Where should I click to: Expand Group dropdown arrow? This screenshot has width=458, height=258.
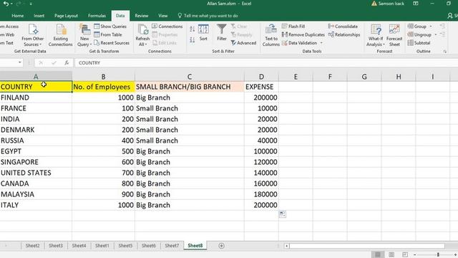click(x=431, y=27)
